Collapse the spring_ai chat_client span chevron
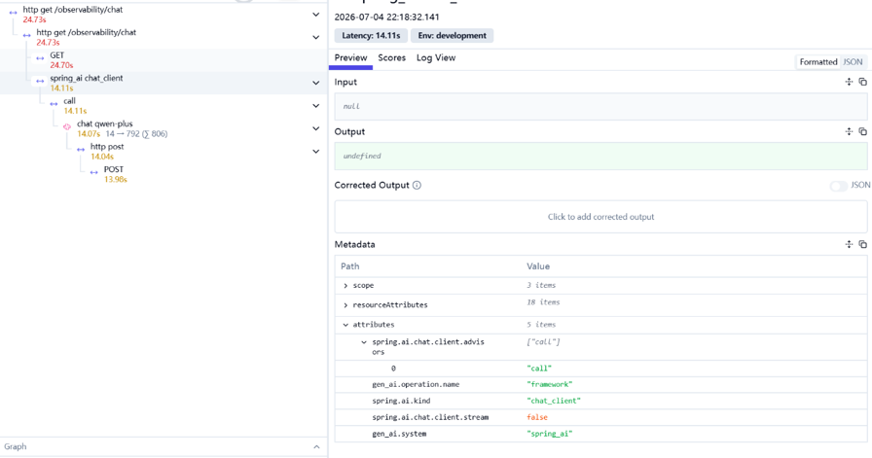872x458 pixels. 316,83
